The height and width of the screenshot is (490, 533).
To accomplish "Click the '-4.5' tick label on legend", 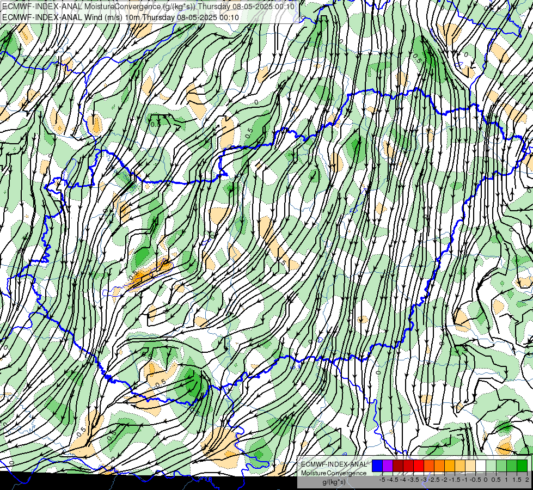I will click(x=393, y=480).
